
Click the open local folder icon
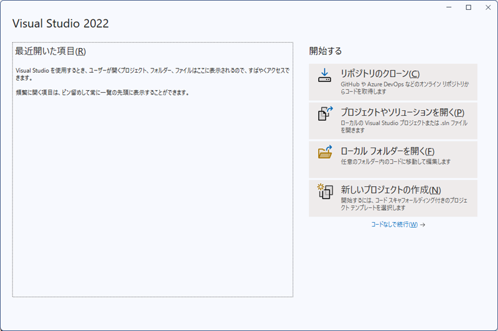(x=325, y=152)
